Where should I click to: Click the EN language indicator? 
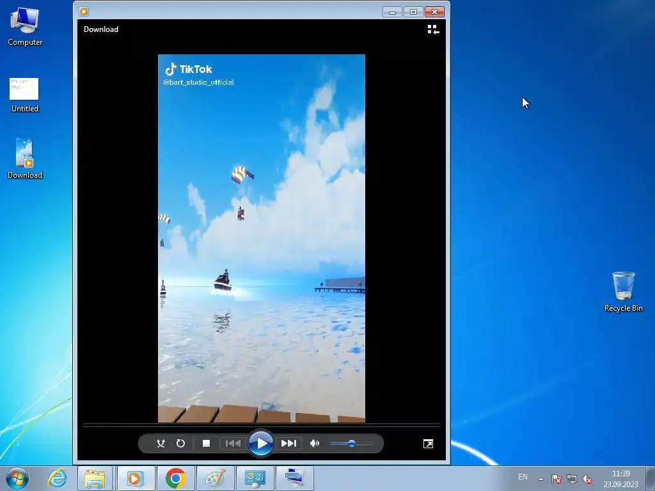tap(523, 477)
